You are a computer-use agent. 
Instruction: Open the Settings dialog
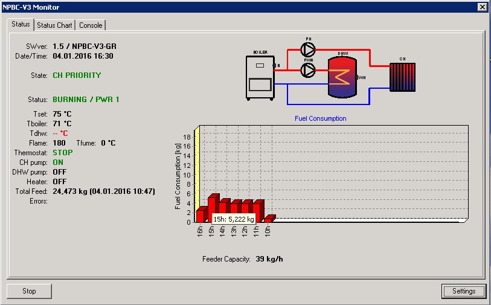[x=463, y=291]
